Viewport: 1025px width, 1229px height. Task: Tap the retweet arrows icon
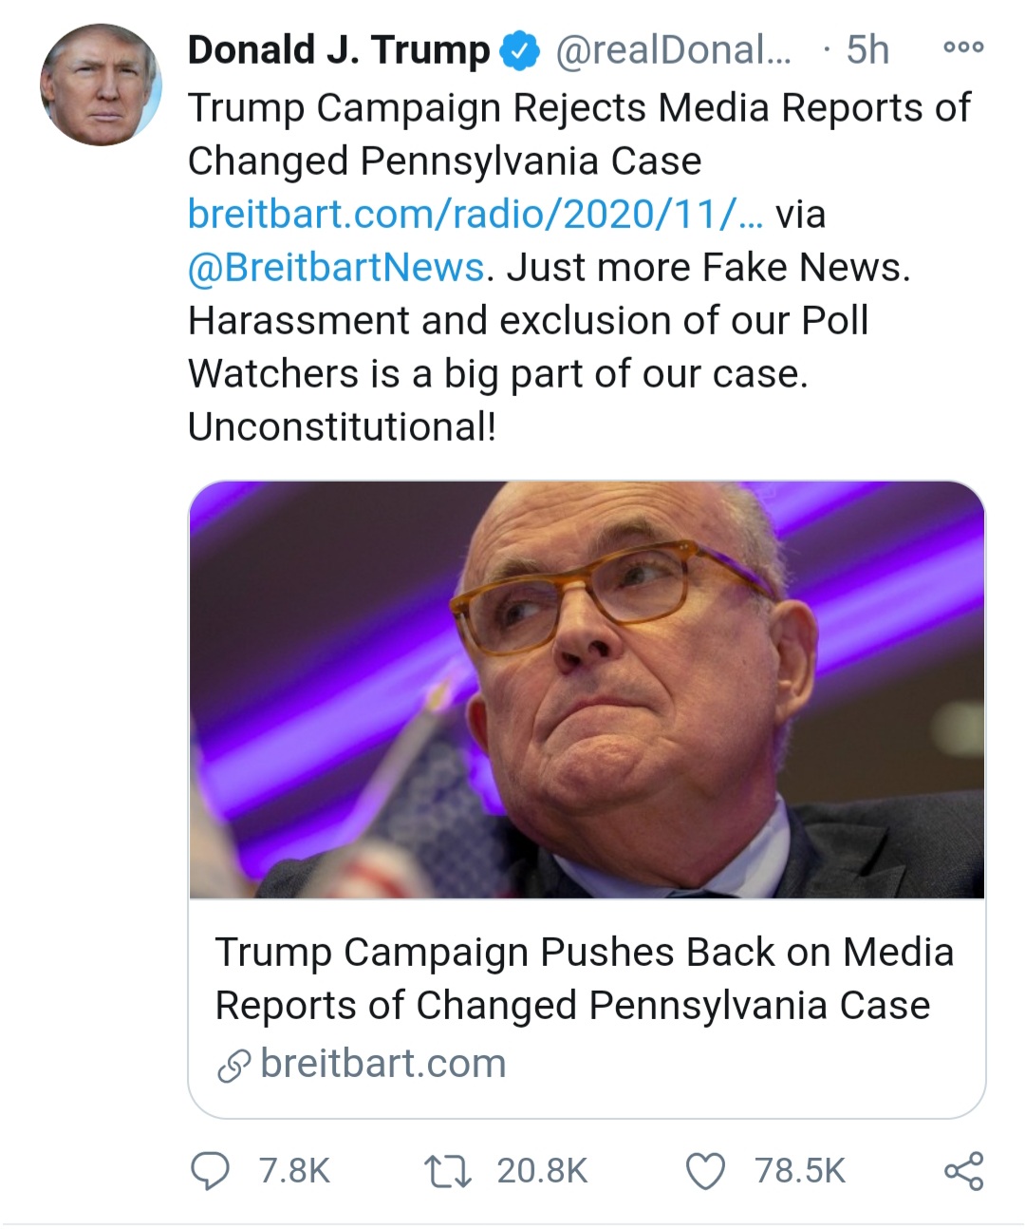pyautogui.click(x=448, y=1171)
